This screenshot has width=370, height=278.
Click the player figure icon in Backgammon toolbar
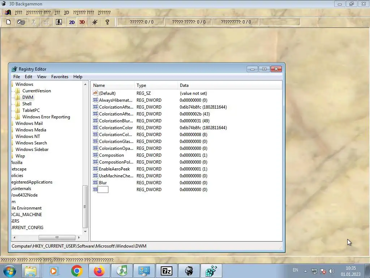(x=59, y=22)
